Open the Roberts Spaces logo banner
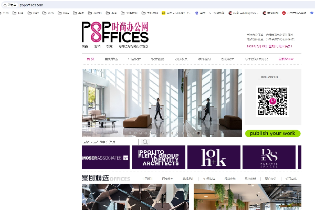The image size is (315, 210). pyautogui.click(x=269, y=157)
